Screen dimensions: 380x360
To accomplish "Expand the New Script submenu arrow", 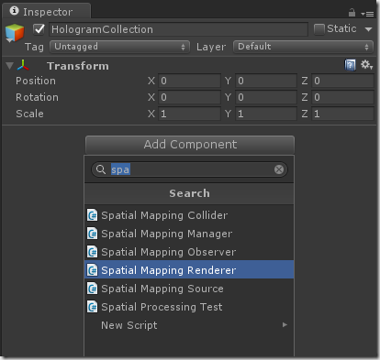I will click(285, 324).
